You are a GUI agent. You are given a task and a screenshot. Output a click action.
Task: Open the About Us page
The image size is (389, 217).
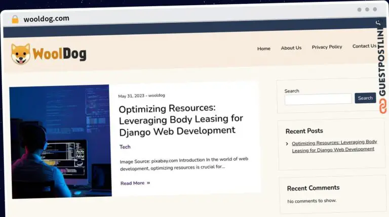[291, 48]
